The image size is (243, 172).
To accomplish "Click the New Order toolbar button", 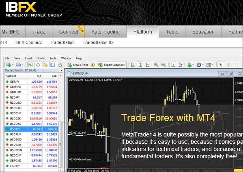I will pyautogui.click(x=78, y=65).
